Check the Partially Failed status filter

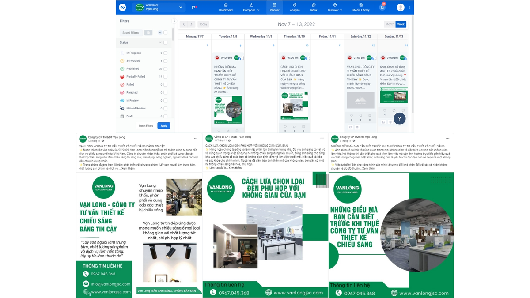click(x=166, y=77)
